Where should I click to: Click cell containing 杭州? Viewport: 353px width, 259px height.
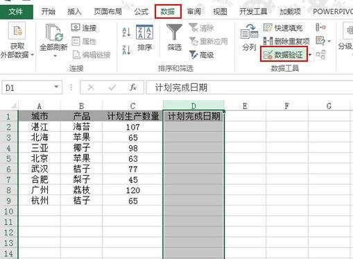point(40,201)
